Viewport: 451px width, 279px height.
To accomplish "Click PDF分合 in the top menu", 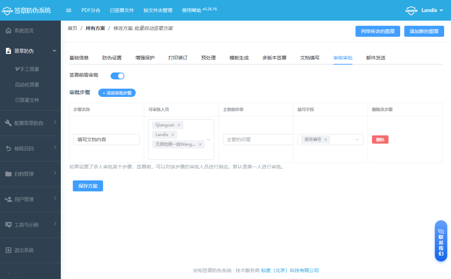I will (x=91, y=10).
